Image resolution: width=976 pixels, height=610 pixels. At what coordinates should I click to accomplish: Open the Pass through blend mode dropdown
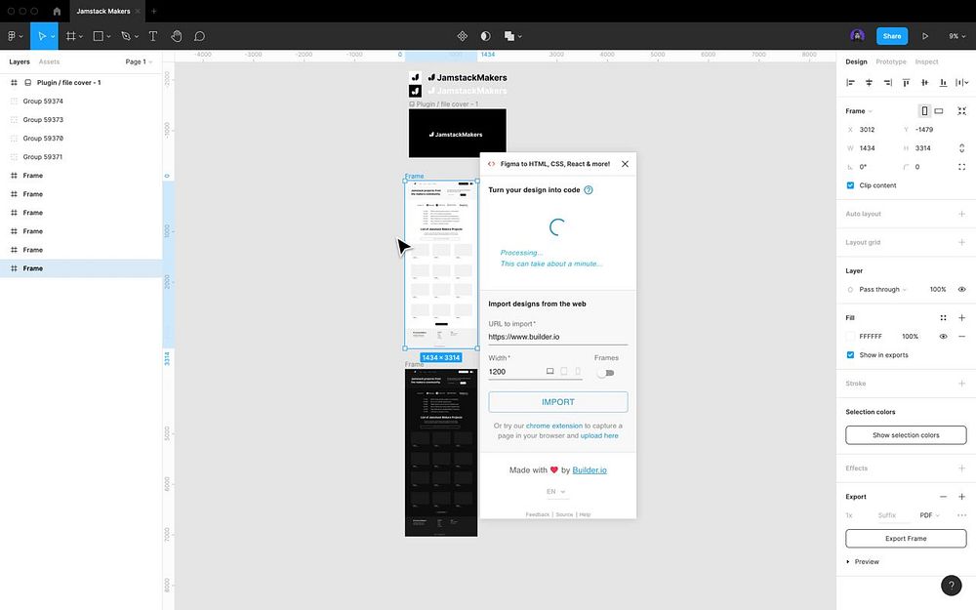coord(882,290)
